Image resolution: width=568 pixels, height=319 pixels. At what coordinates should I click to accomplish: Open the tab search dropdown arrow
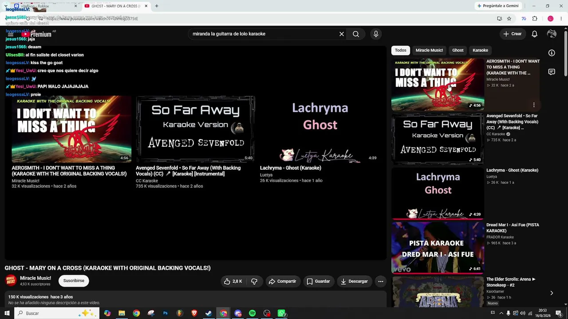coord(5,6)
